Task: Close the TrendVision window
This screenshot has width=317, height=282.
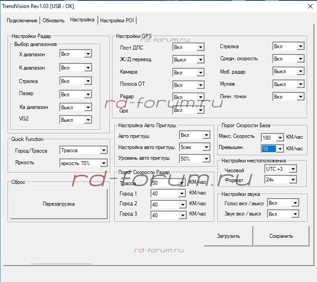Action: coord(310,6)
